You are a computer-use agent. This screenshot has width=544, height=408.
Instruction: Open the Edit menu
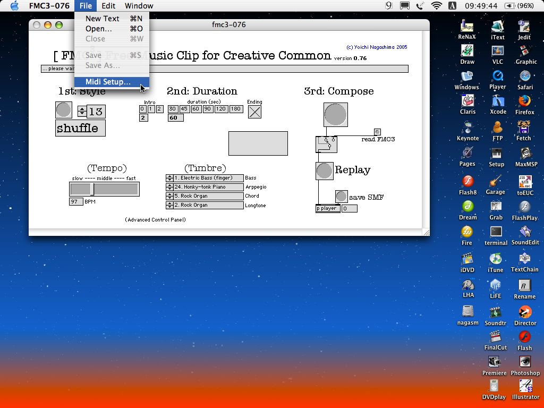click(x=108, y=6)
